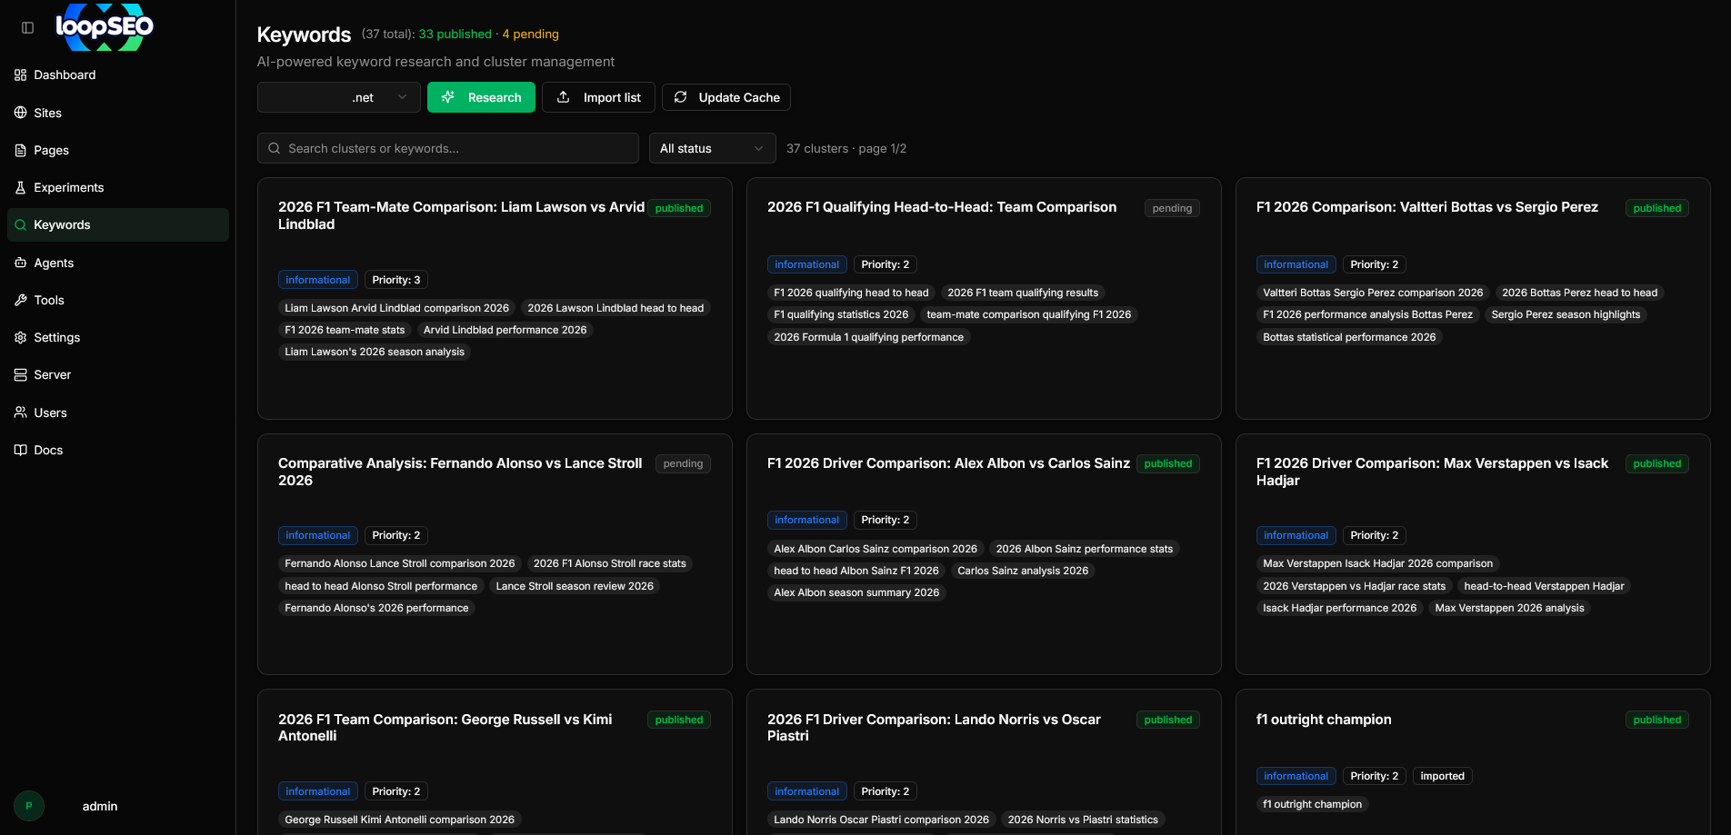The image size is (1731, 835).
Task: Click the search magnifier icon in search box
Action: pyautogui.click(x=275, y=148)
